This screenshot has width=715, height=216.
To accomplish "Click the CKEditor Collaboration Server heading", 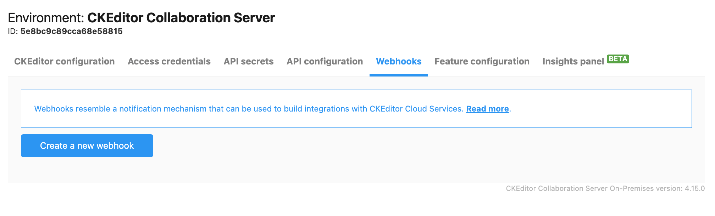I will (181, 18).
